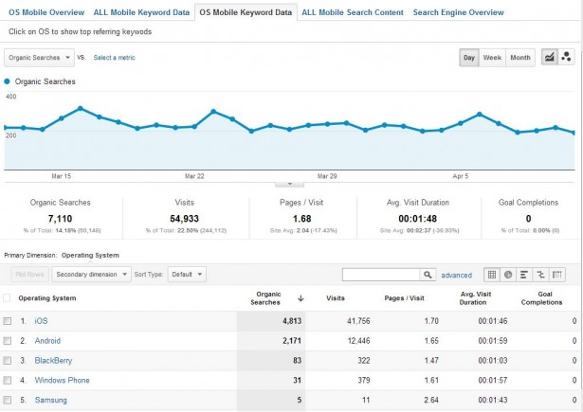The image size is (583, 412).
Task: Click the advanced filter link
Action: pyautogui.click(x=456, y=276)
